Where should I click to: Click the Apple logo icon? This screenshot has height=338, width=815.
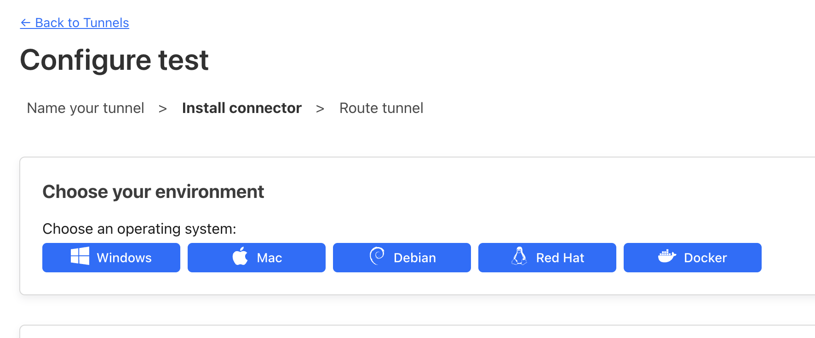(x=240, y=256)
